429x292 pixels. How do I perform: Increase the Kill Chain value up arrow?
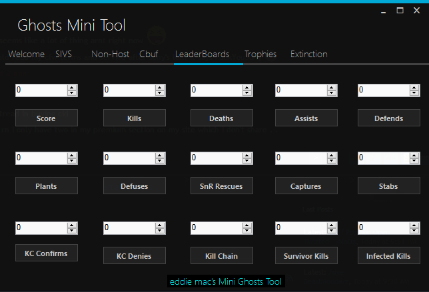[x=247, y=225]
